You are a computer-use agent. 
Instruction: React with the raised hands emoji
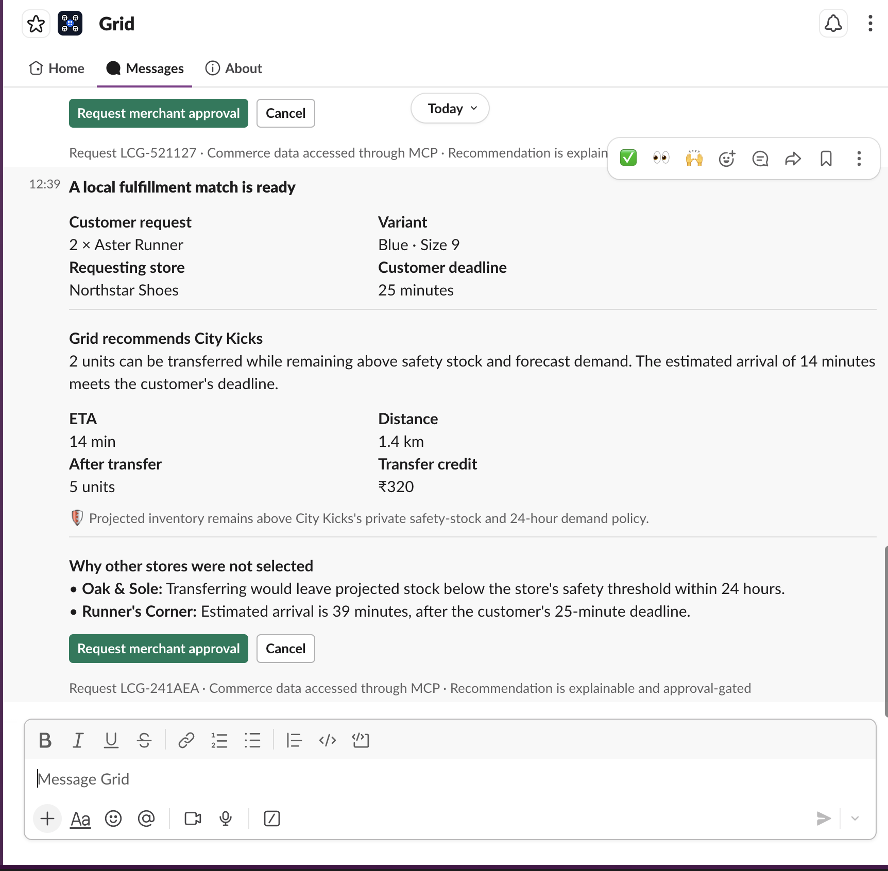[694, 158]
